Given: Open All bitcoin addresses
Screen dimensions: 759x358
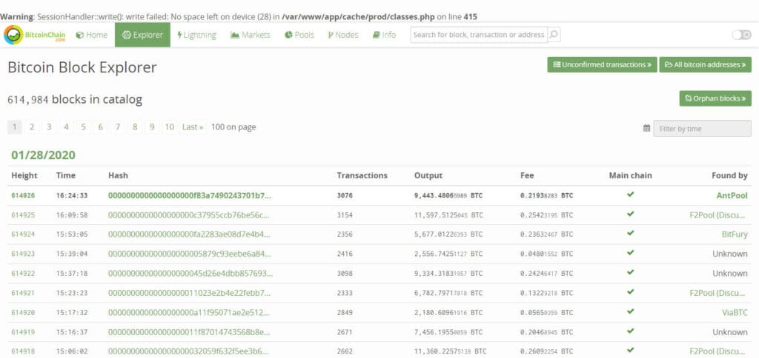Looking at the screenshot, I should tap(706, 65).
